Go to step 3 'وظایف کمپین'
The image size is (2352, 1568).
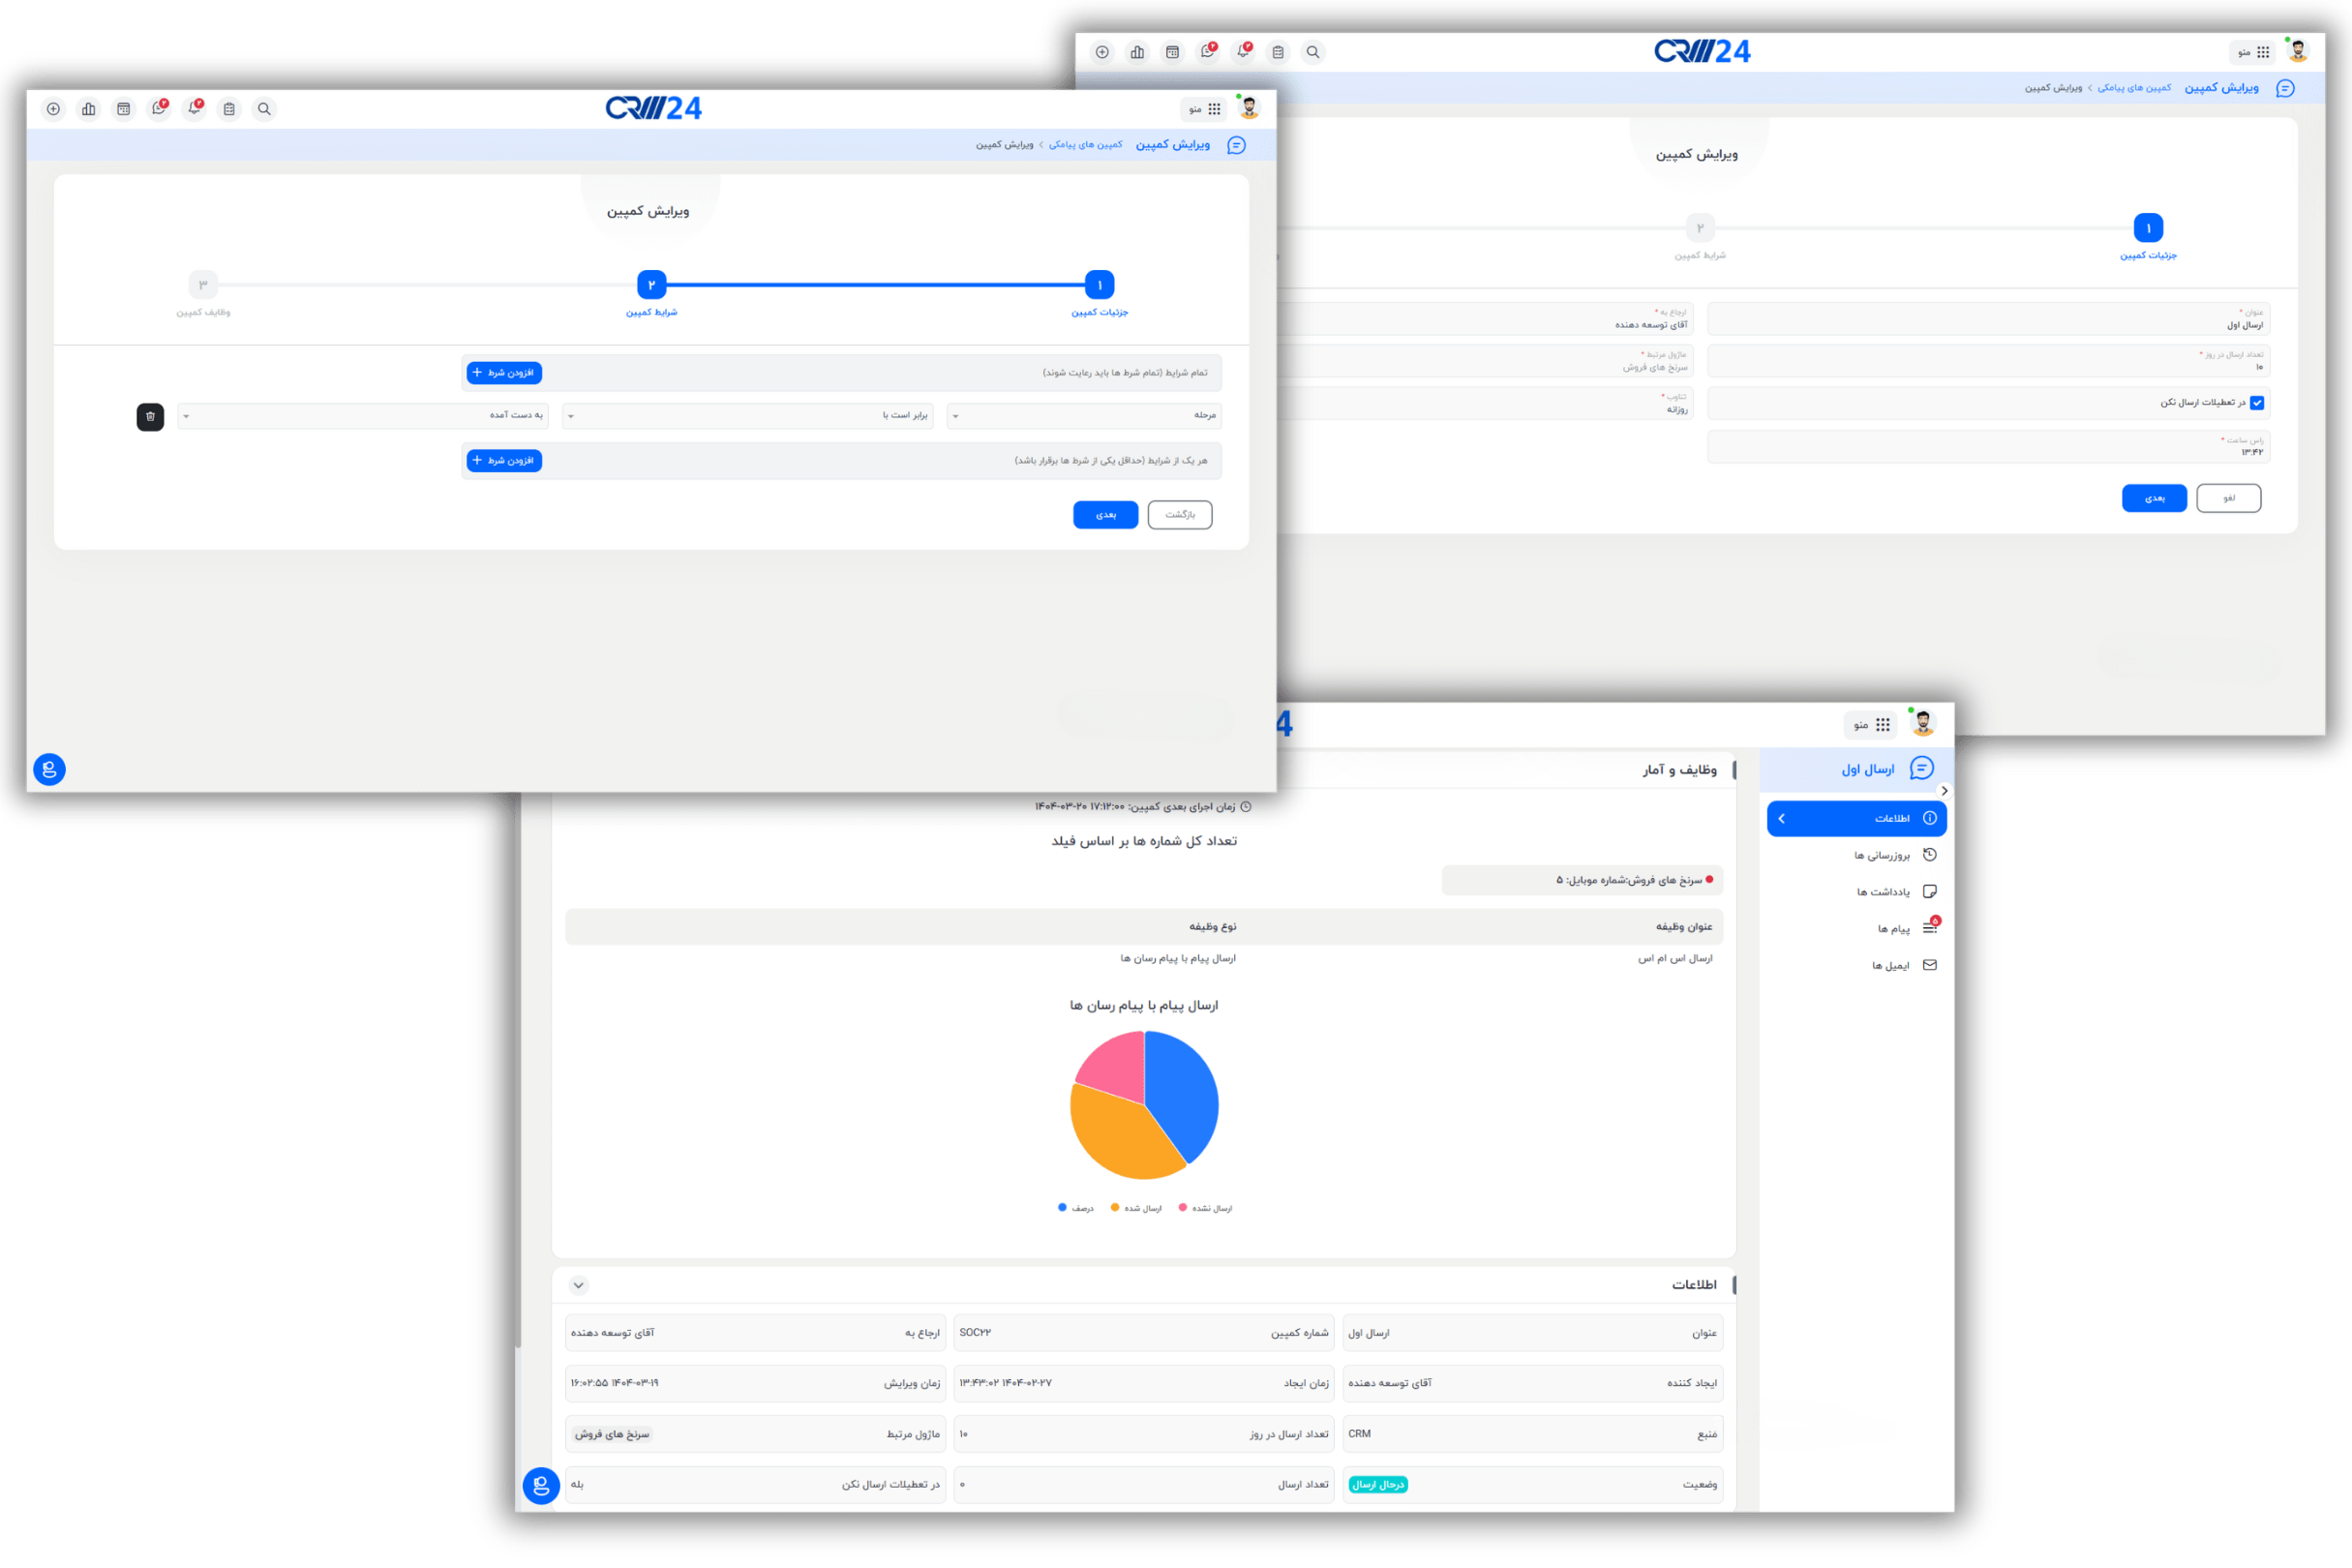(x=203, y=285)
